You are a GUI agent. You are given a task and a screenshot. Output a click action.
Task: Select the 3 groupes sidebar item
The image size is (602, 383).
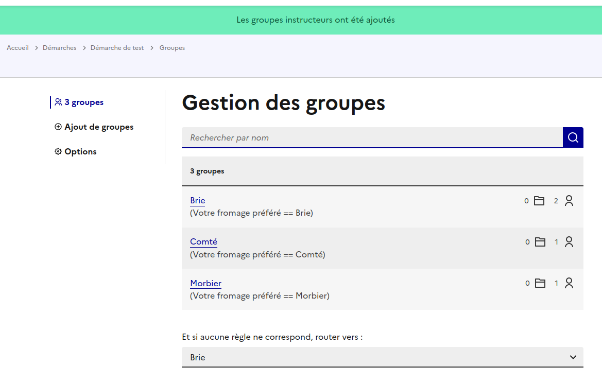pyautogui.click(x=83, y=102)
